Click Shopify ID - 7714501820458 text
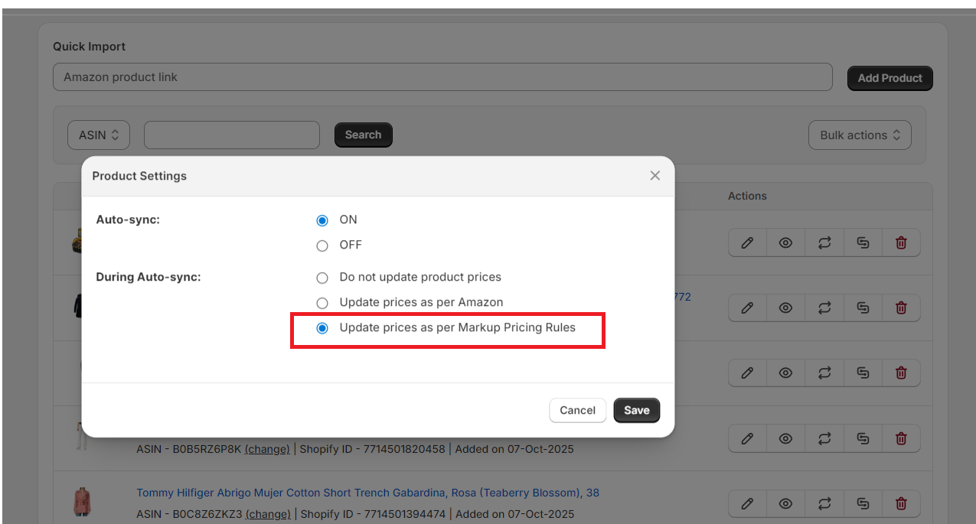 (x=372, y=449)
